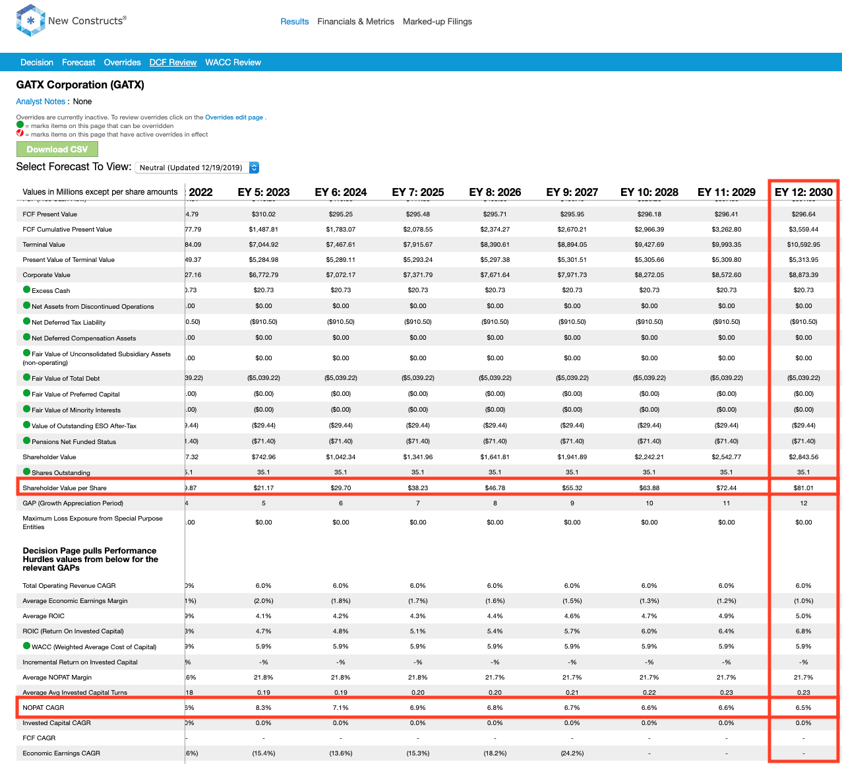Image resolution: width=842 pixels, height=764 pixels.
Task: Click the Average ROIC row label
Action: (44, 616)
